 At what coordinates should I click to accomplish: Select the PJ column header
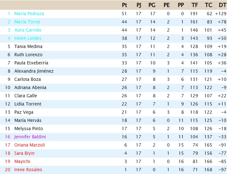139,5
